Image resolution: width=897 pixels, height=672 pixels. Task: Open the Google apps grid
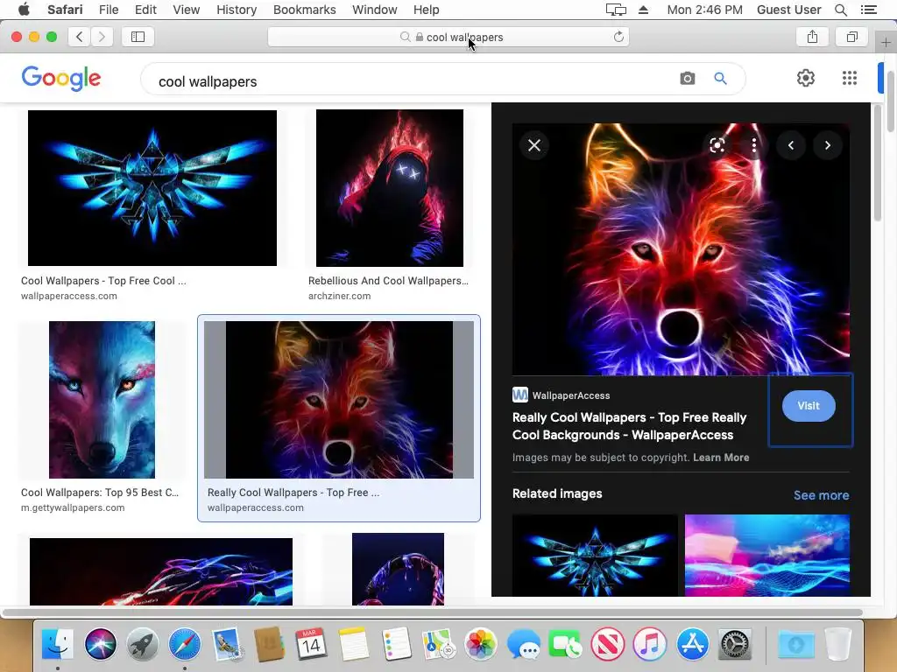pos(850,78)
